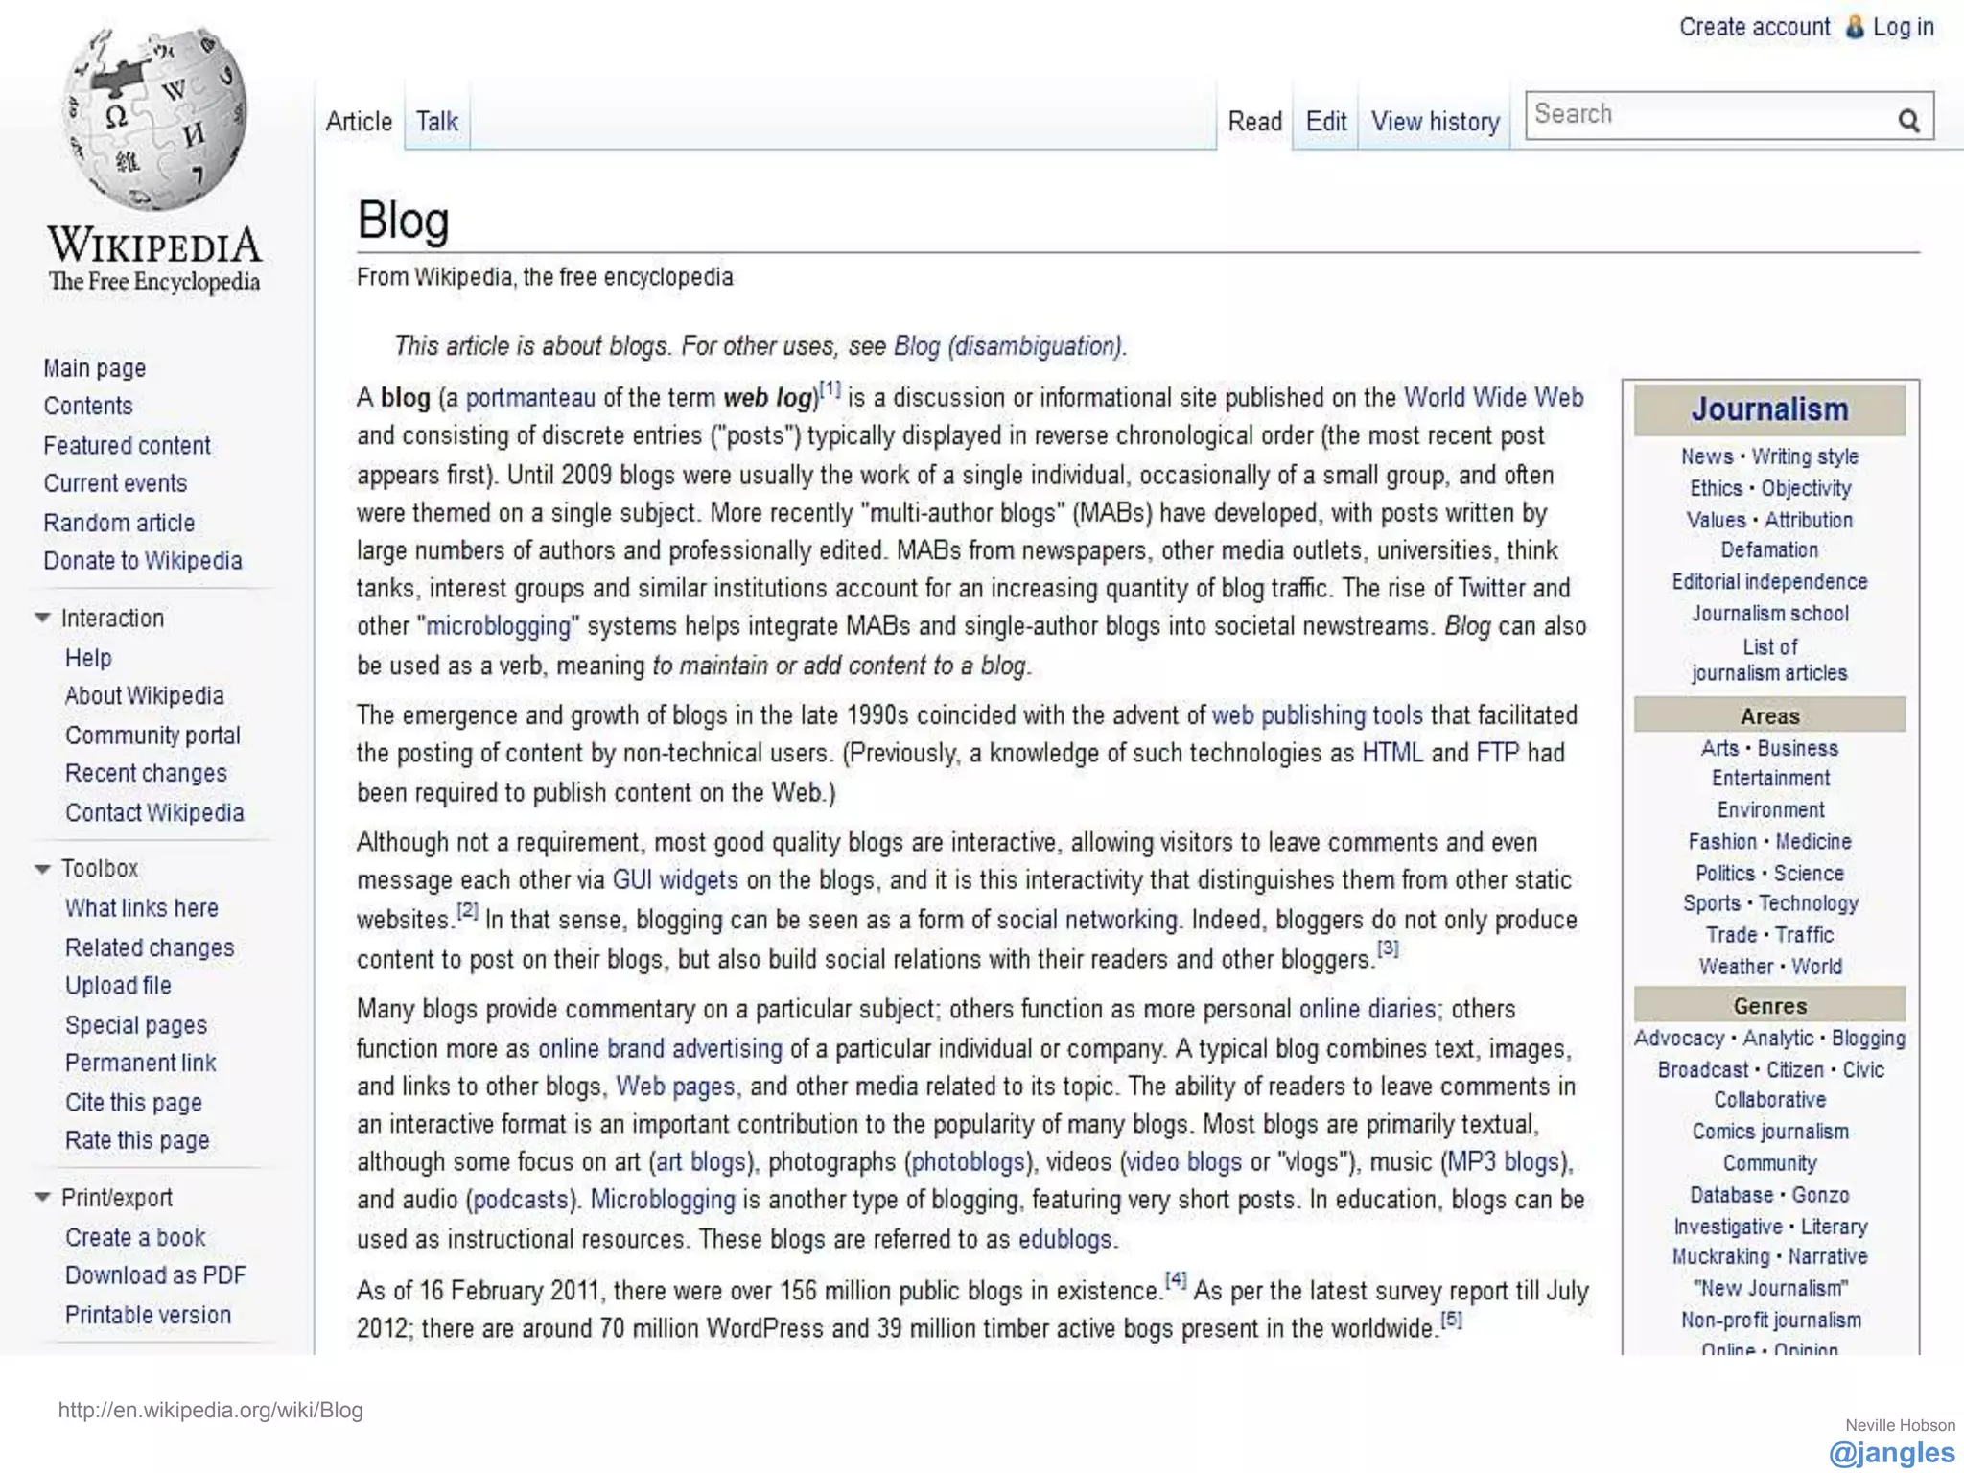
Task: Open Current events link
Action: point(115,483)
